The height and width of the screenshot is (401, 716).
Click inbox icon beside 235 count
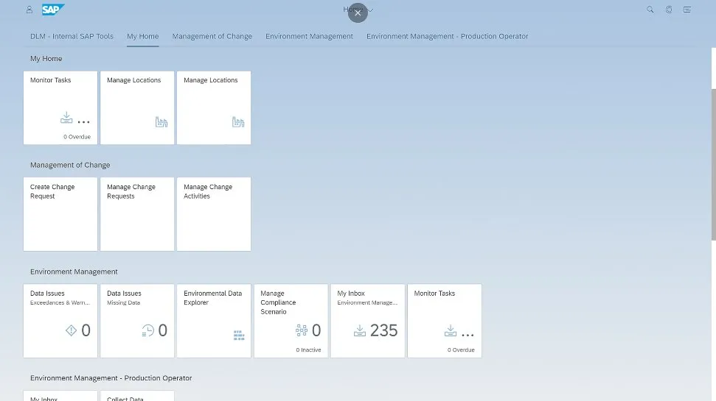click(360, 331)
